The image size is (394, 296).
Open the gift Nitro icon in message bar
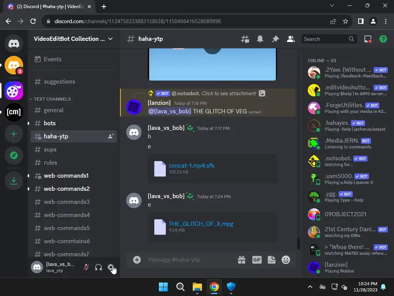pos(242,260)
